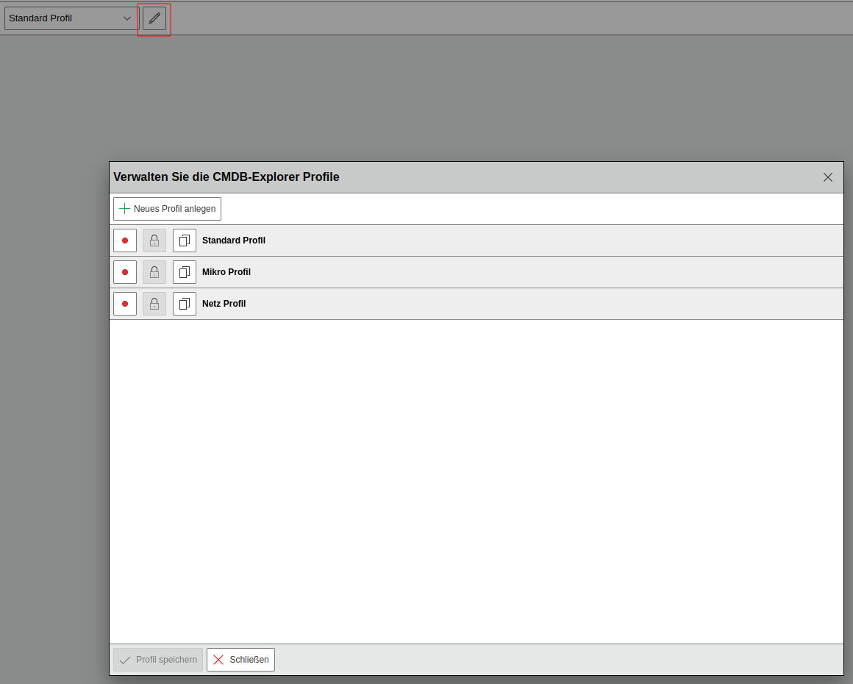Click the red dot button for Mikro Profil
853x684 pixels.
125,272
